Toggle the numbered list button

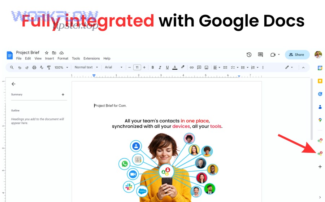point(253,67)
